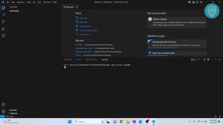Open Learn the Fundamentals walkthrough

177,53
